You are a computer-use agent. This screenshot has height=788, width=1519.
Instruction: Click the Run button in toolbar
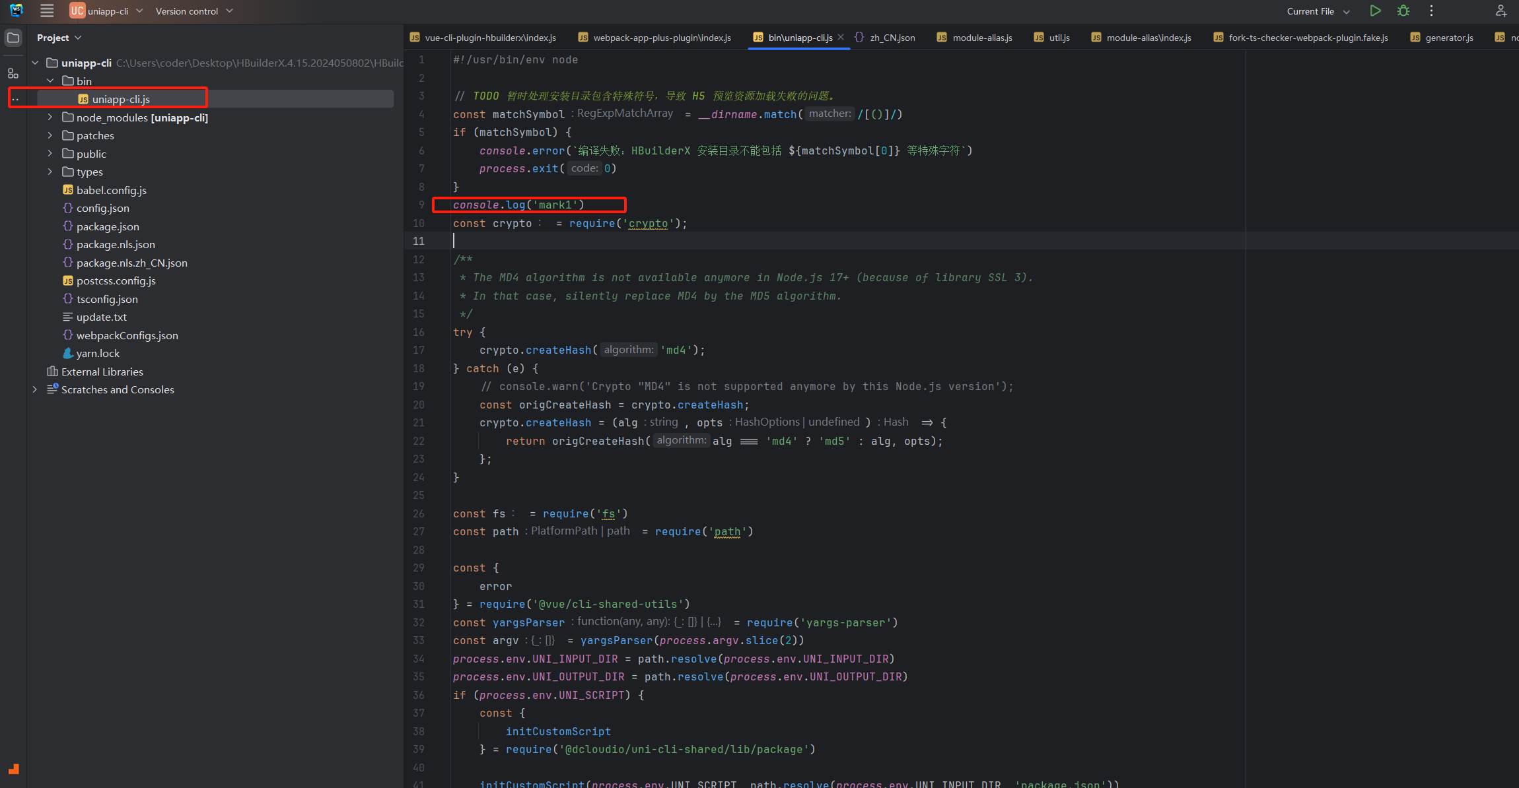point(1375,11)
